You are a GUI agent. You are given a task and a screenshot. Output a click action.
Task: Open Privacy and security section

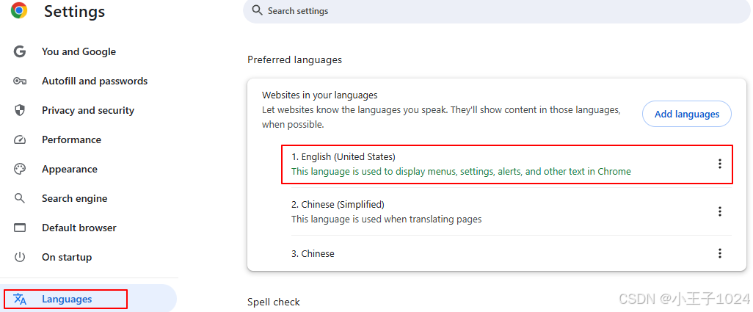(x=88, y=110)
